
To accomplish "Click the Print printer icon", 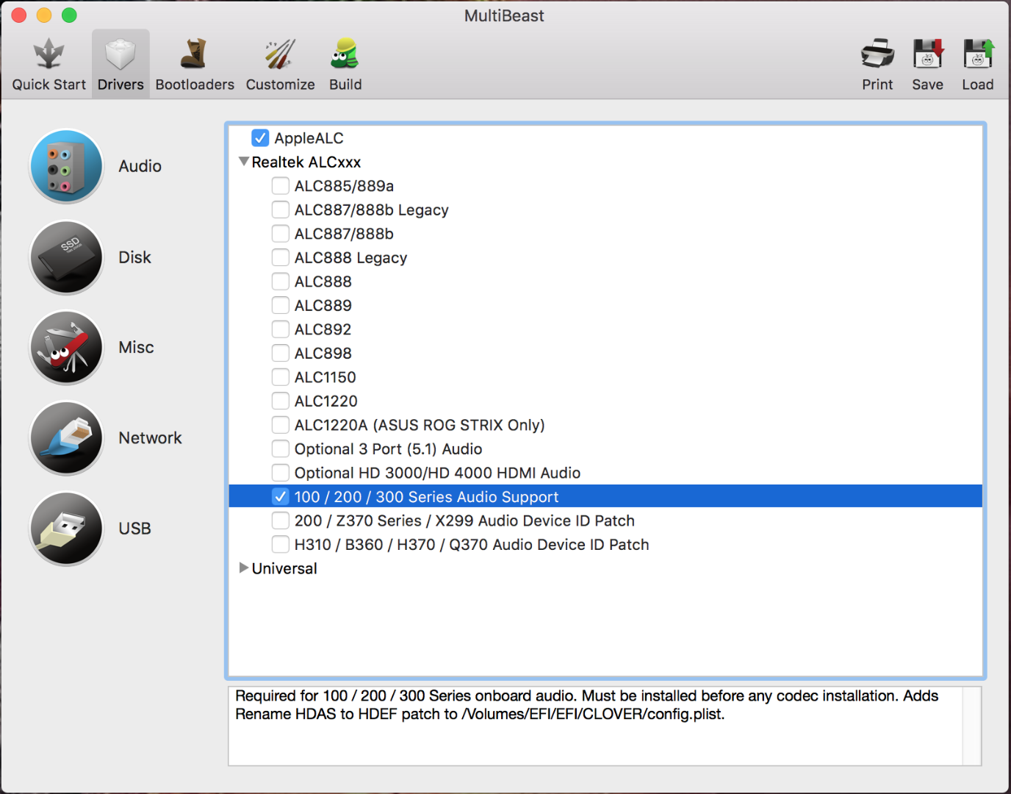I will (877, 54).
